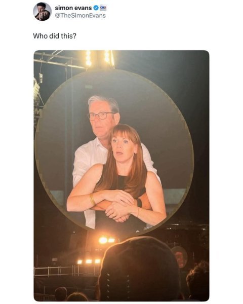Click the metal lighting truss at top-left
Viewport: 243px width, 304px height.
58,60
